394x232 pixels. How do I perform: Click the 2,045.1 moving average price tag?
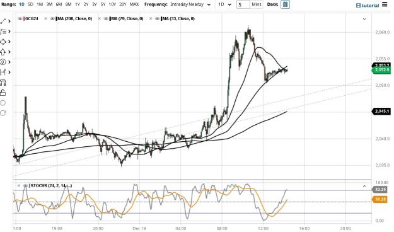(x=381, y=111)
